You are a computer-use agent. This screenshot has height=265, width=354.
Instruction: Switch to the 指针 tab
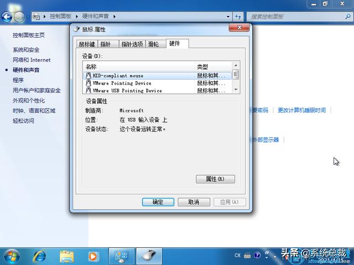(108, 44)
